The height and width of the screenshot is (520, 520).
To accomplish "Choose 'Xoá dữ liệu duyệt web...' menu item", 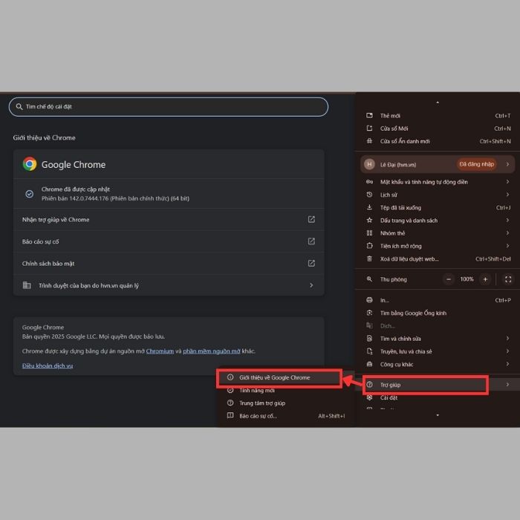I will pos(438,259).
